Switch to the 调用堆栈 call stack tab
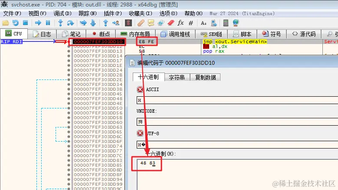Image resolution: width=338 pixels, height=190 pixels. coord(175,34)
